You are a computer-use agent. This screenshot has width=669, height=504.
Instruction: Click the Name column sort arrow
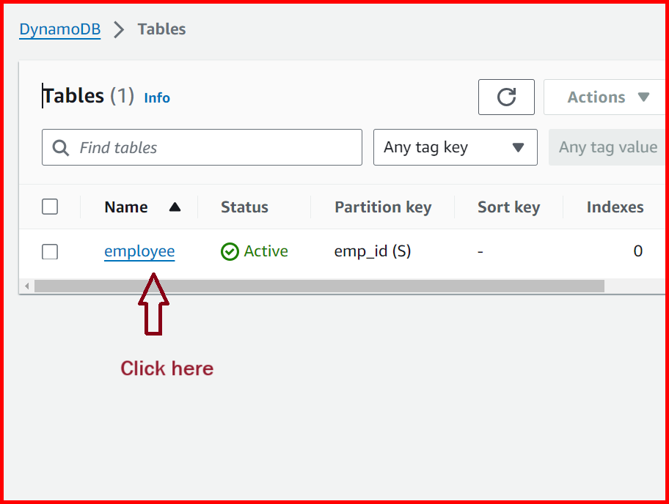pyautogui.click(x=175, y=207)
